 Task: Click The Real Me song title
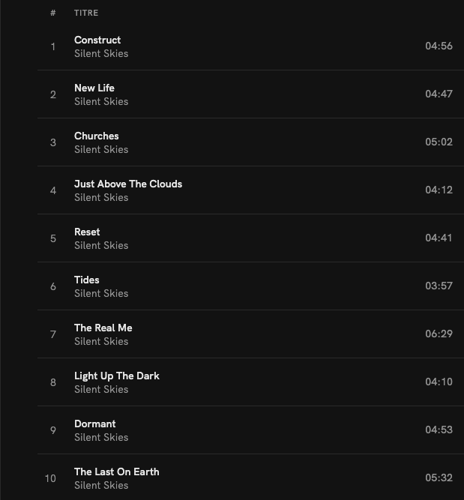pyautogui.click(x=103, y=328)
